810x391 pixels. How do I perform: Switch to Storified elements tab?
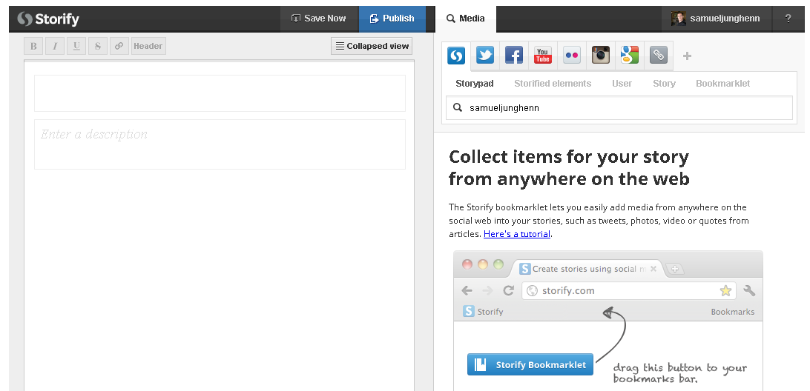553,84
